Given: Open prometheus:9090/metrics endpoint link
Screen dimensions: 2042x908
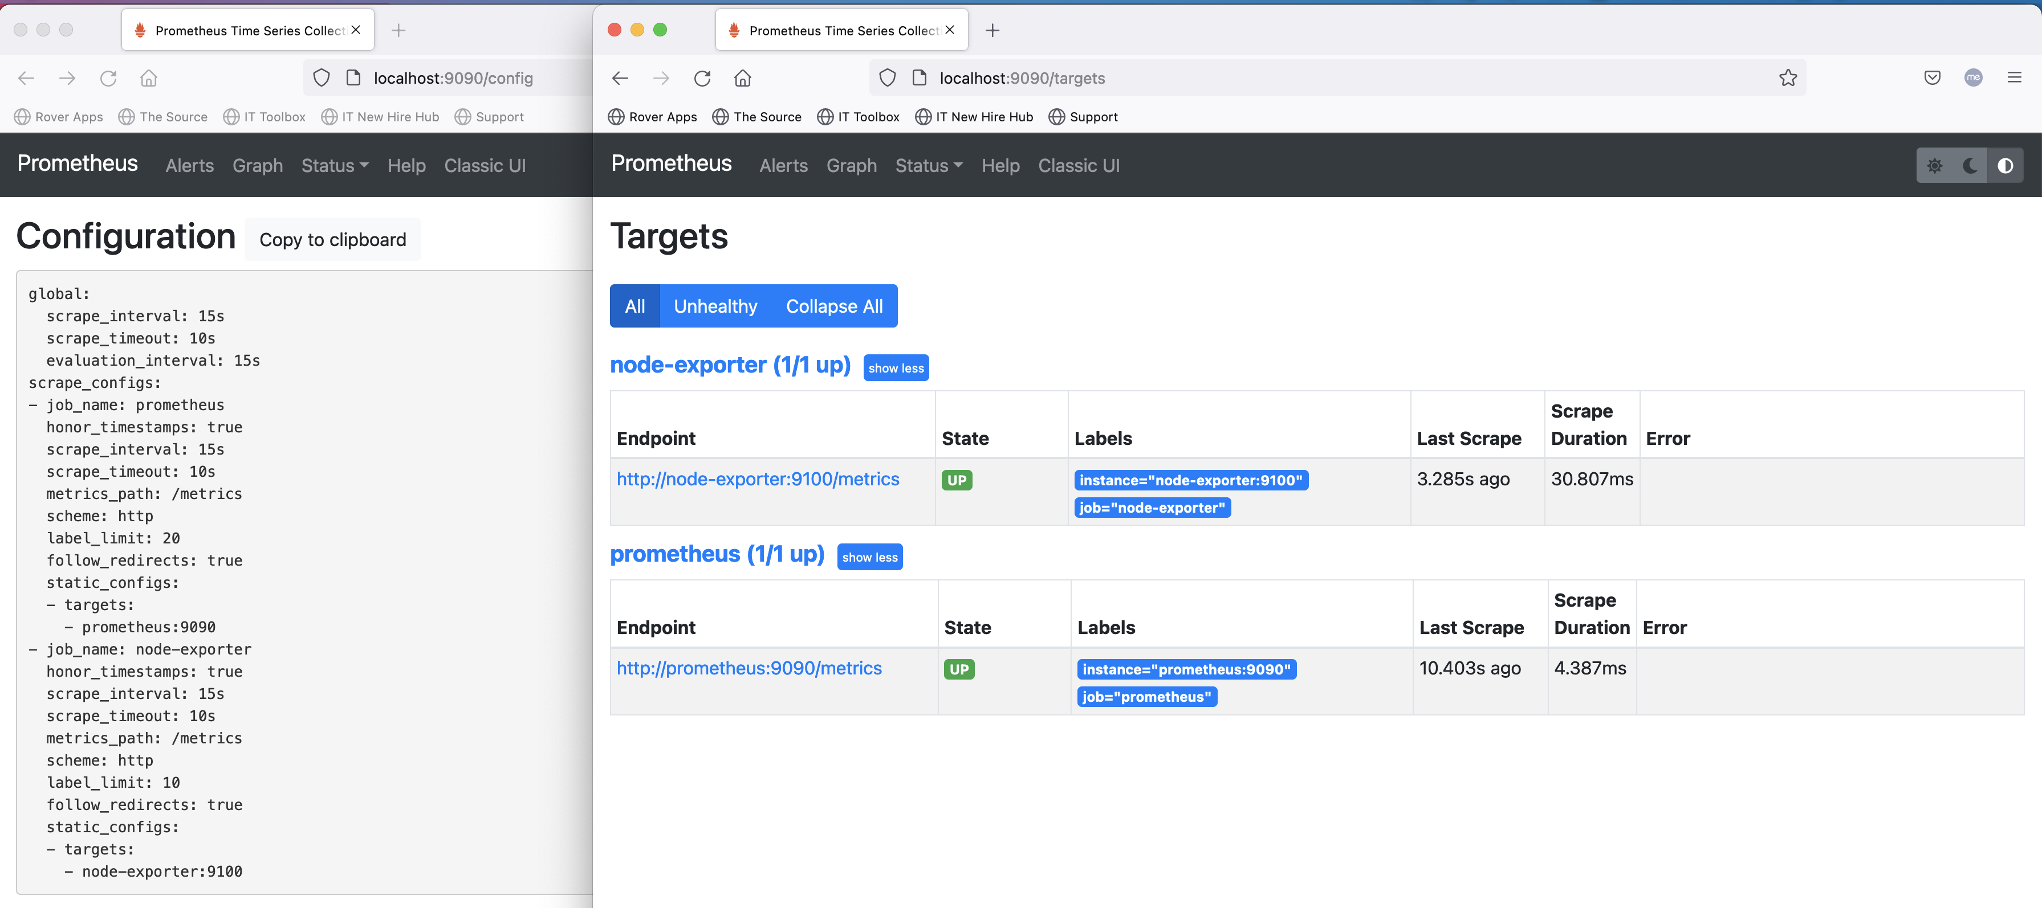Looking at the screenshot, I should pos(749,669).
